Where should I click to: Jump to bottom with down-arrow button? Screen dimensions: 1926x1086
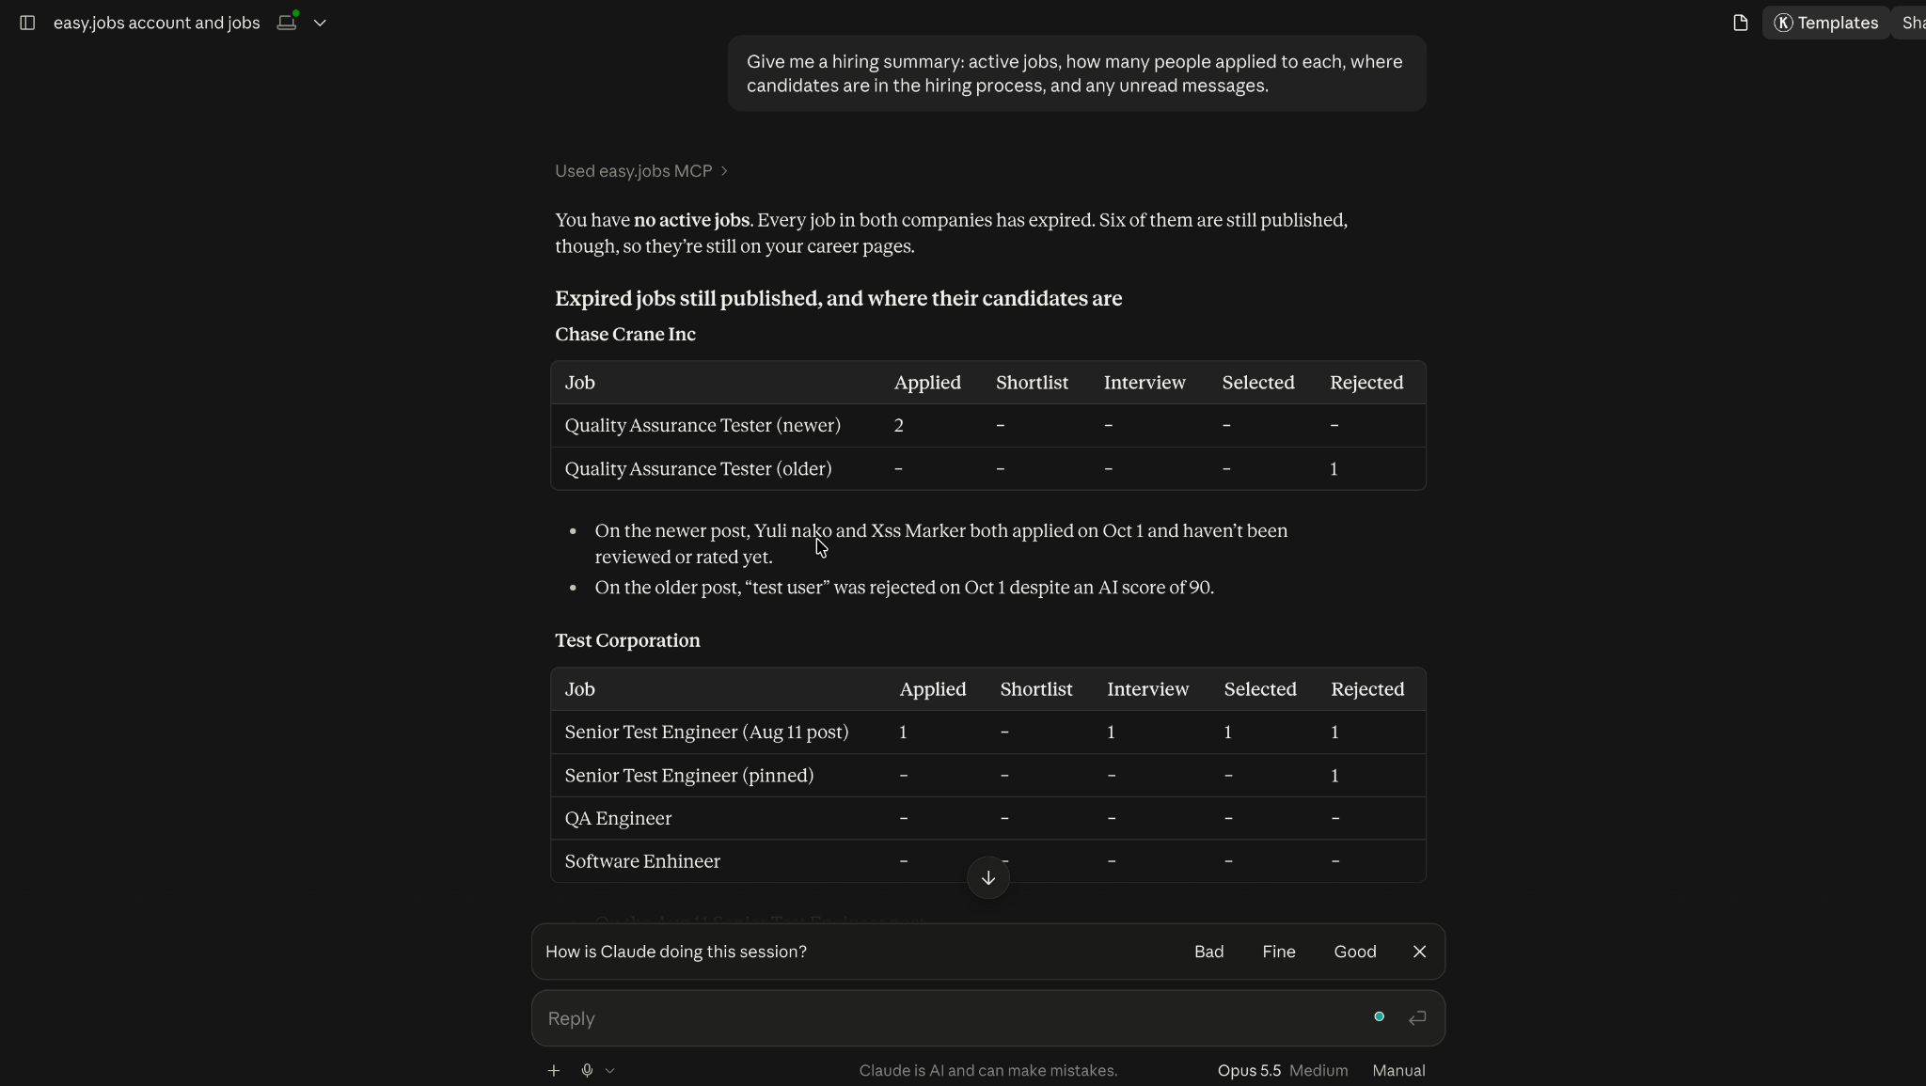(x=987, y=877)
